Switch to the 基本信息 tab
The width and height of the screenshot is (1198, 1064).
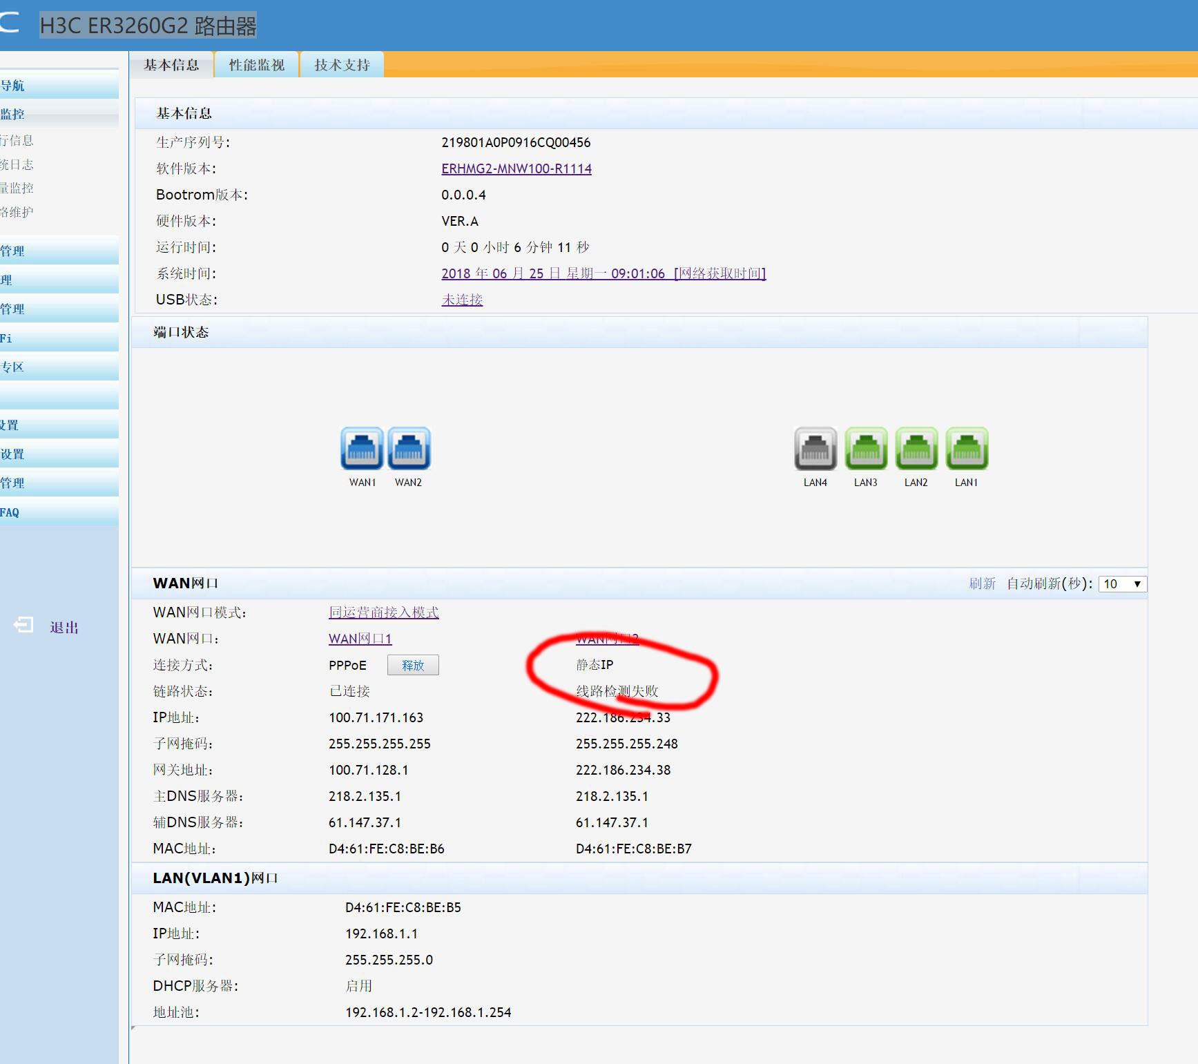coord(171,65)
